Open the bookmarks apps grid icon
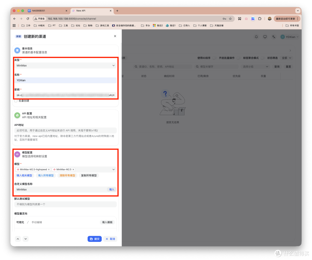The height and width of the screenshot is (260, 312). tap(14, 26)
